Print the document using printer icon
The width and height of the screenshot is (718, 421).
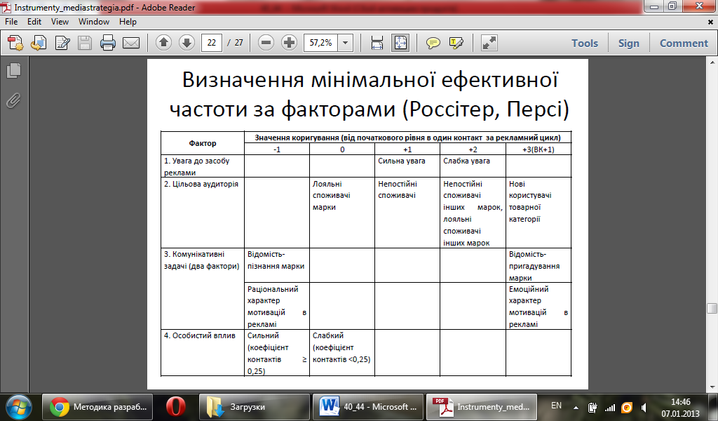click(108, 43)
